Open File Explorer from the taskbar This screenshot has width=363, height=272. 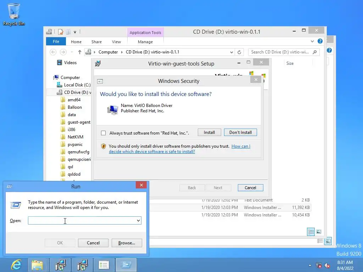point(37,265)
